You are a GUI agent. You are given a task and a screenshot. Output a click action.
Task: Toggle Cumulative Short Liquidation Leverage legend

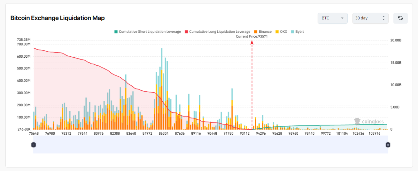point(148,32)
